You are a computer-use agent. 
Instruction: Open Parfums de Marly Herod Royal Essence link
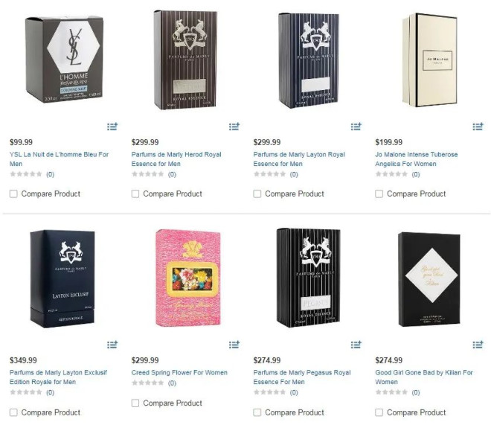pyautogui.click(x=176, y=159)
